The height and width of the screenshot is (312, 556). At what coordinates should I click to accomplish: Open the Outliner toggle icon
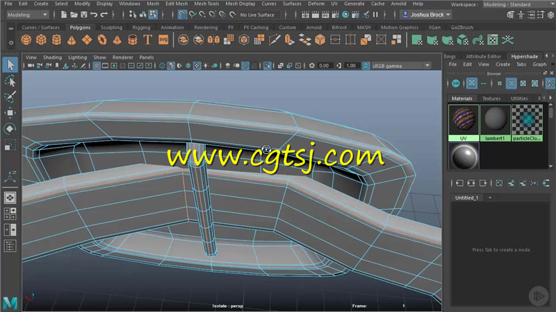point(10,246)
